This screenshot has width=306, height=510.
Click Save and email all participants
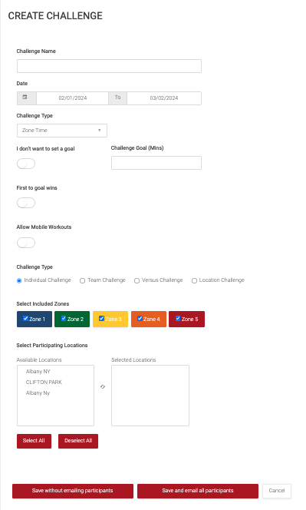198,491
